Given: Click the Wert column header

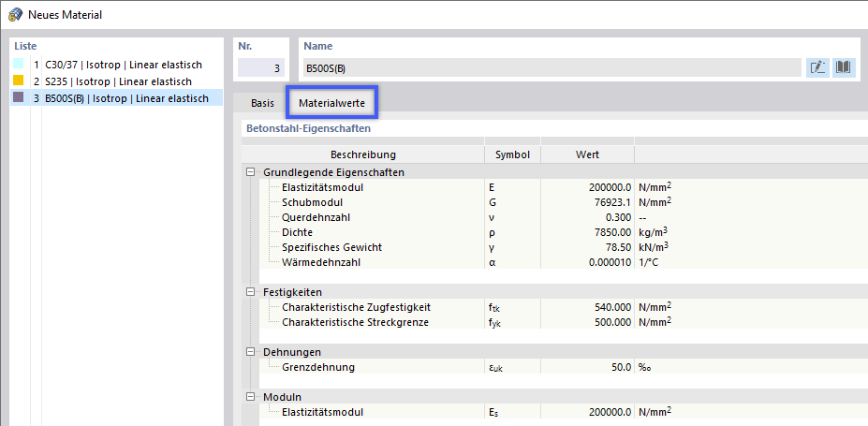Looking at the screenshot, I should pyautogui.click(x=587, y=154).
